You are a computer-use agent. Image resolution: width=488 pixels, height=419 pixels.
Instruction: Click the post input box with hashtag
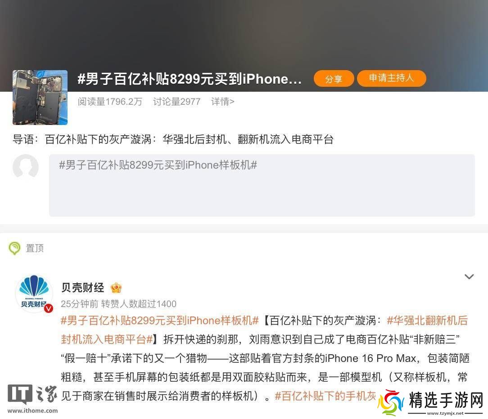[x=262, y=185]
